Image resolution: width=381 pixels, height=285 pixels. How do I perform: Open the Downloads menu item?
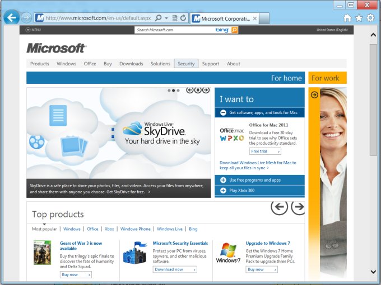131,64
